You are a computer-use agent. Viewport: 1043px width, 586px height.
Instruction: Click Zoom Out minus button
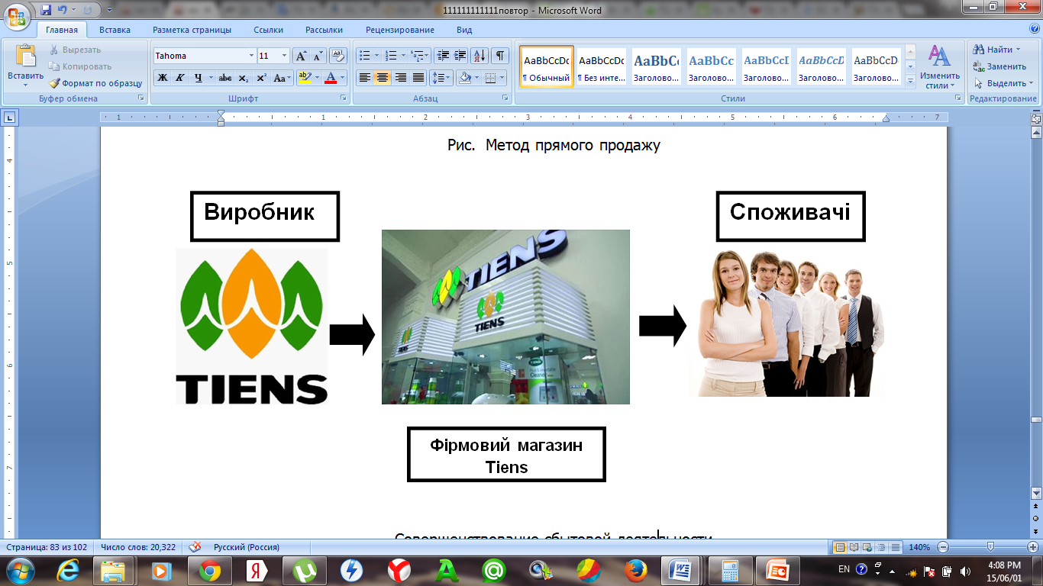click(943, 547)
